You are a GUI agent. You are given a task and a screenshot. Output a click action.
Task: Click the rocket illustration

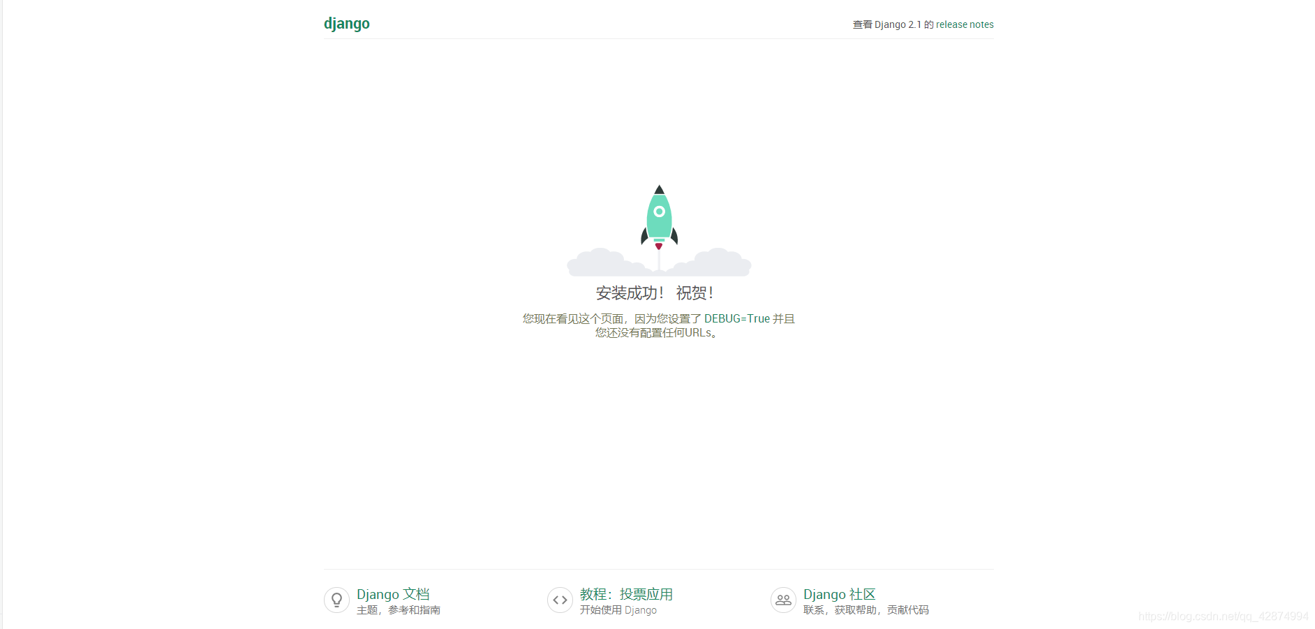pos(659,230)
